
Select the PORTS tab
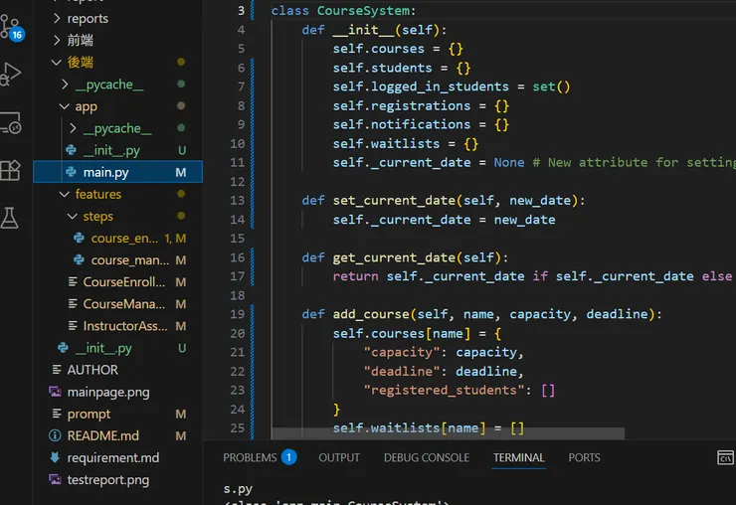coord(584,457)
